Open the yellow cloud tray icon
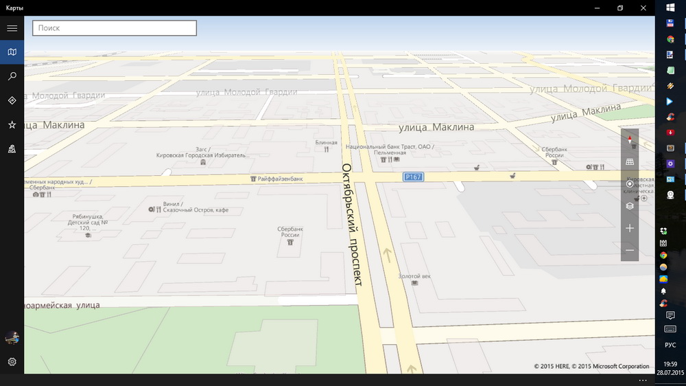Viewport: 686px width, 386px height. coord(663,279)
